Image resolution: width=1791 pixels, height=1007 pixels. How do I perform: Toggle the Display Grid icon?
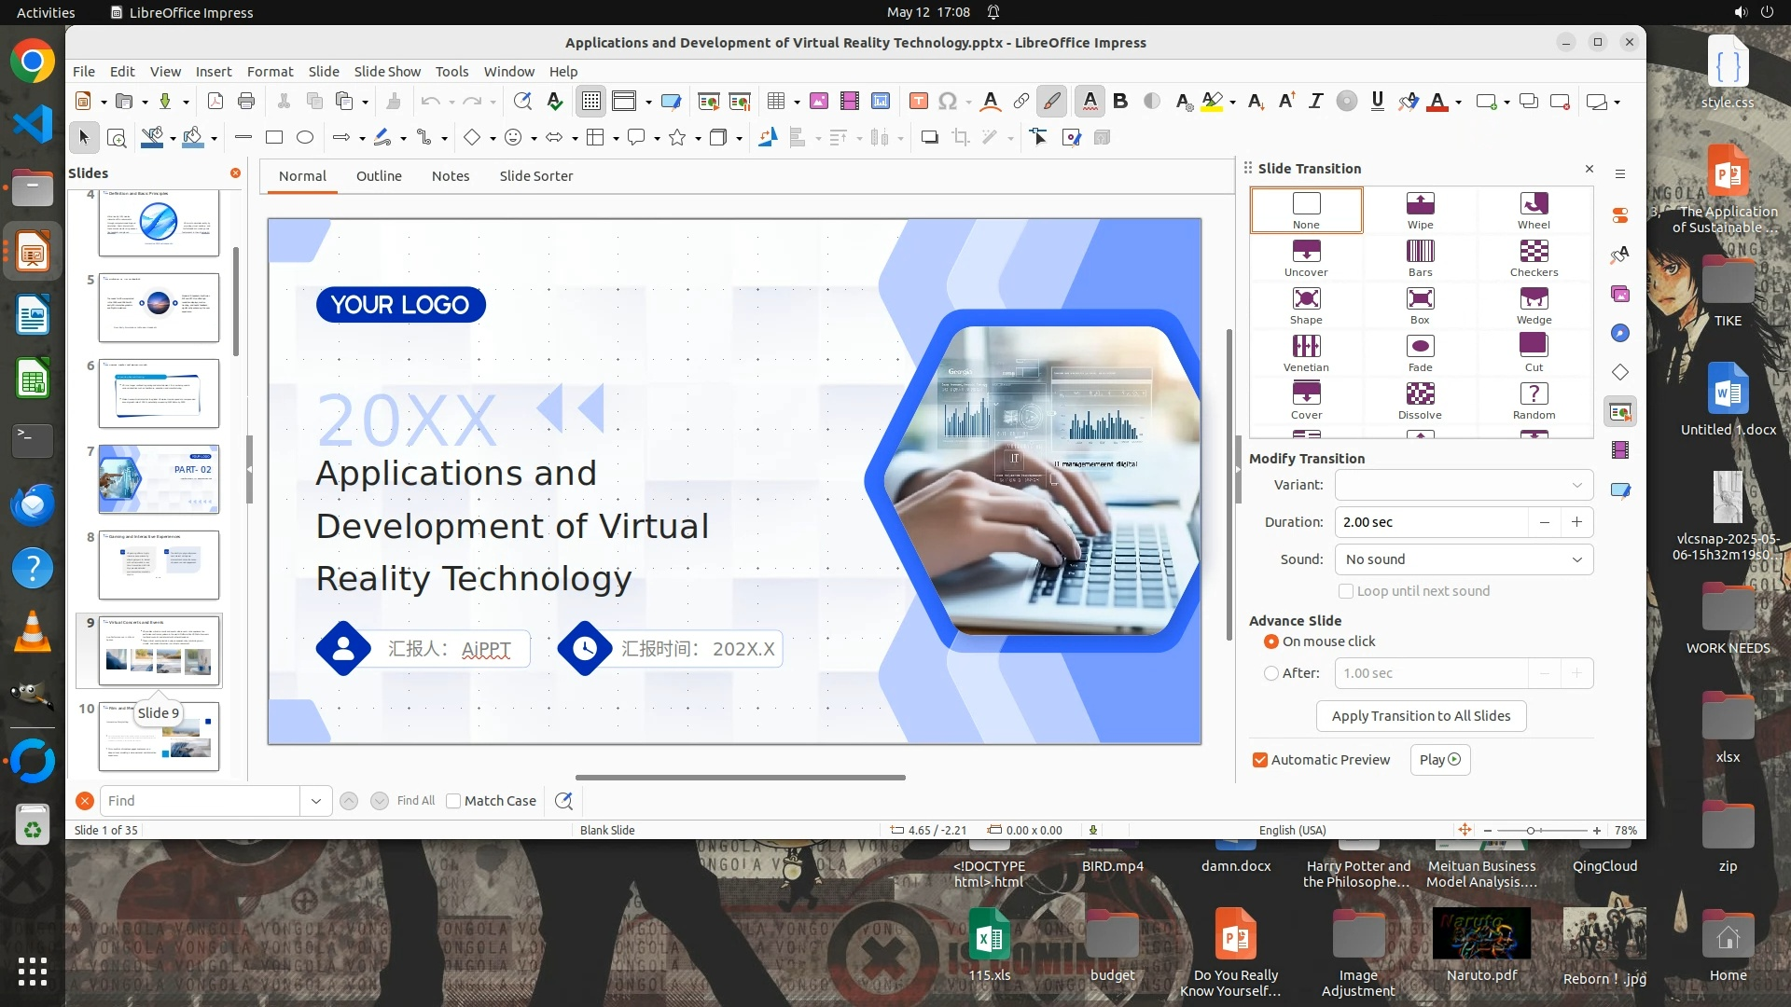point(591,102)
